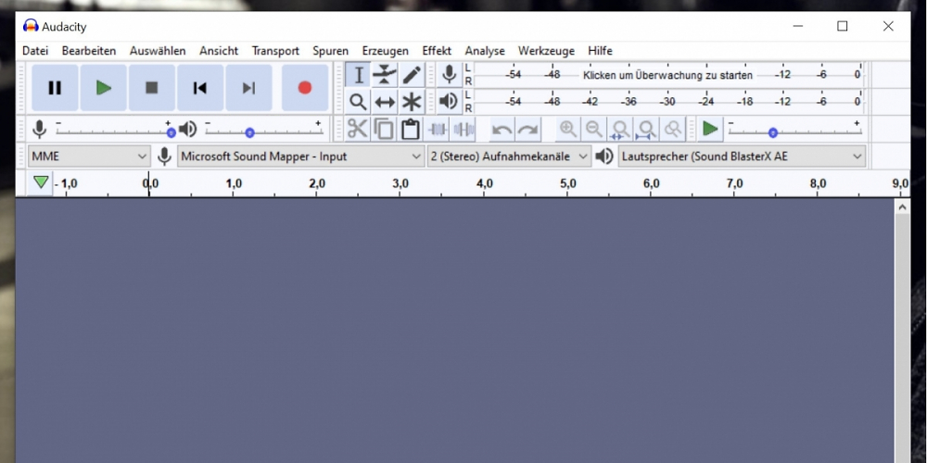Viewport: 927px width, 463px height.
Task: Open the Werkzeuge menu
Action: pyautogui.click(x=546, y=51)
